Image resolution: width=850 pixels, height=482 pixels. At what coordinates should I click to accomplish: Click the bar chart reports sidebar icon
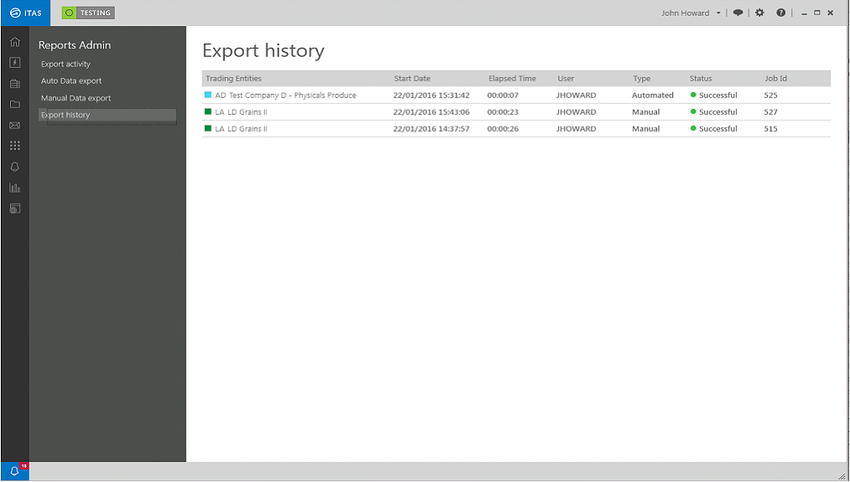point(14,188)
